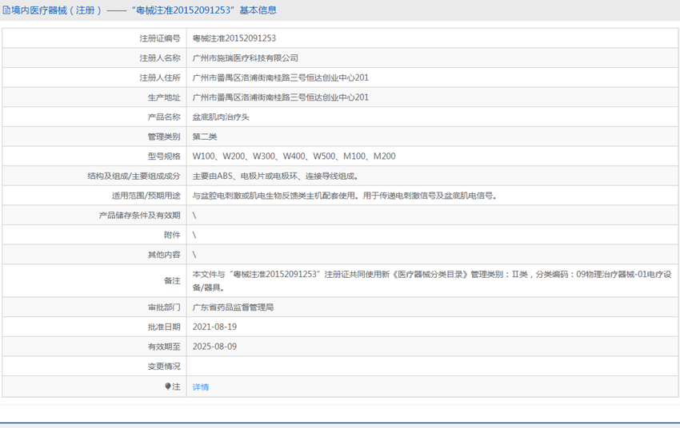680x428 pixels.
Task: Click the 附件 label
Action: [172, 235]
